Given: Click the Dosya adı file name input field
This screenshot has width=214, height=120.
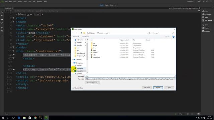Looking at the screenshot, I should pyautogui.click(x=130, y=76).
